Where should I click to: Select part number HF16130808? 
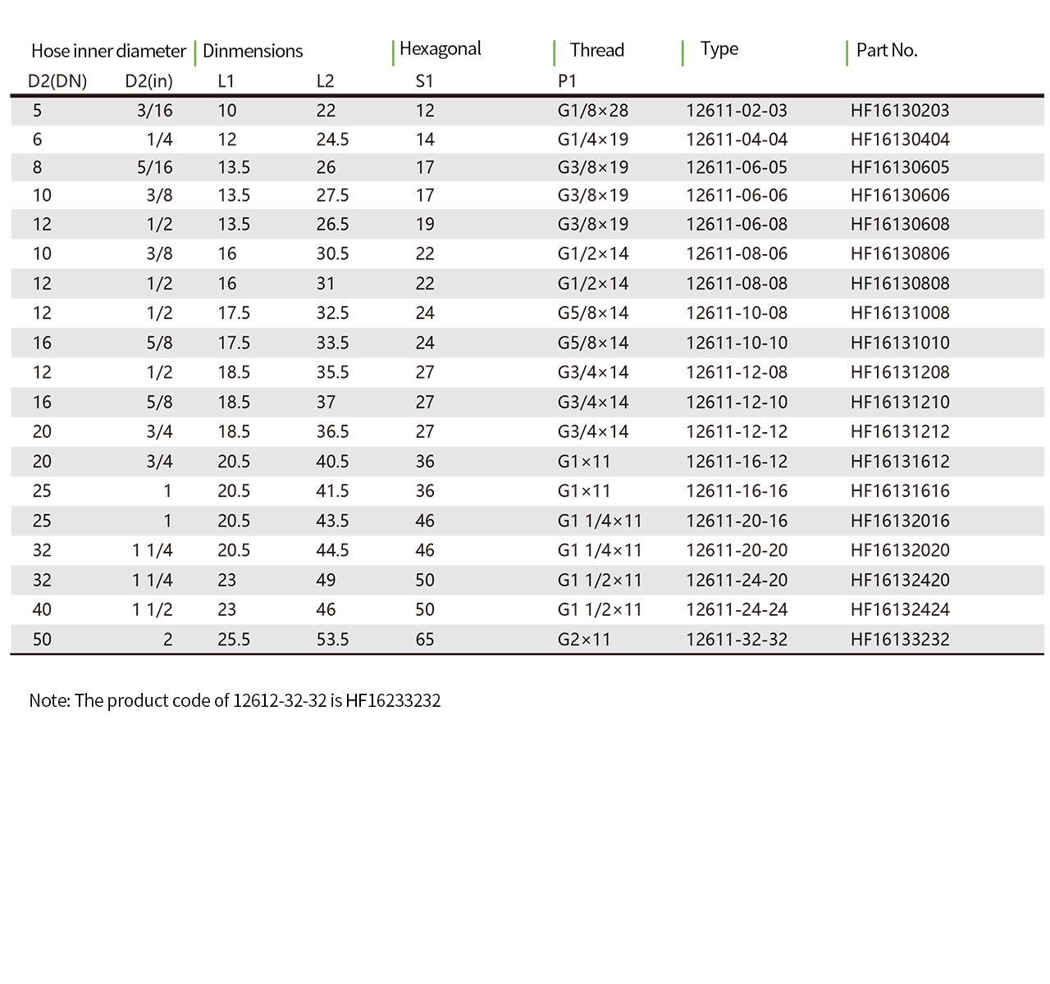(x=900, y=284)
